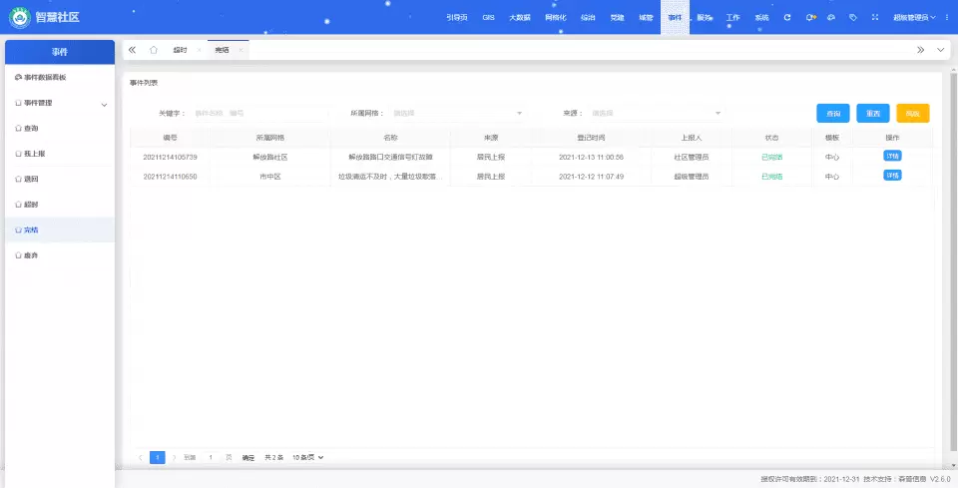Image resolution: width=958 pixels, height=488 pixels.
Task: Open the 所属网格 dropdown
Action: click(x=457, y=113)
